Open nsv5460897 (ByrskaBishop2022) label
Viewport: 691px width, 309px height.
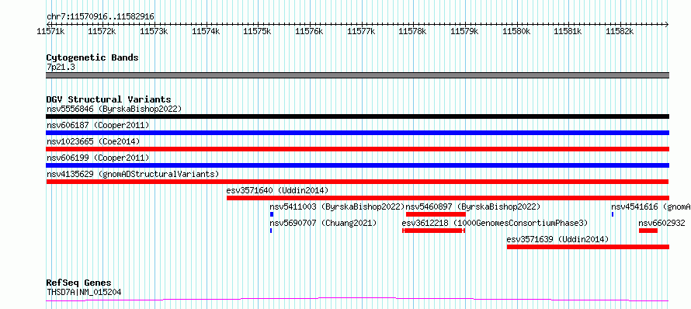pos(473,207)
